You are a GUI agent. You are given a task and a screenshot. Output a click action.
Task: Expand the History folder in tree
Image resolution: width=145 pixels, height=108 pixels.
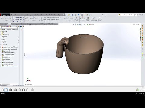1,31
